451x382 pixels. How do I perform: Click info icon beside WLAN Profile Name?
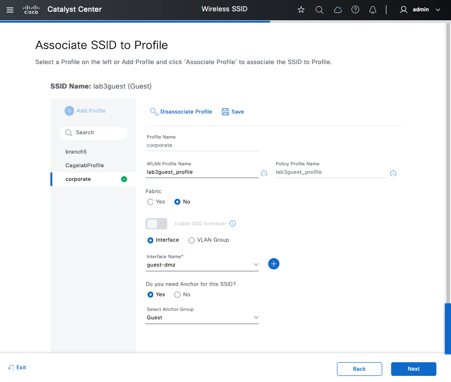(264, 173)
